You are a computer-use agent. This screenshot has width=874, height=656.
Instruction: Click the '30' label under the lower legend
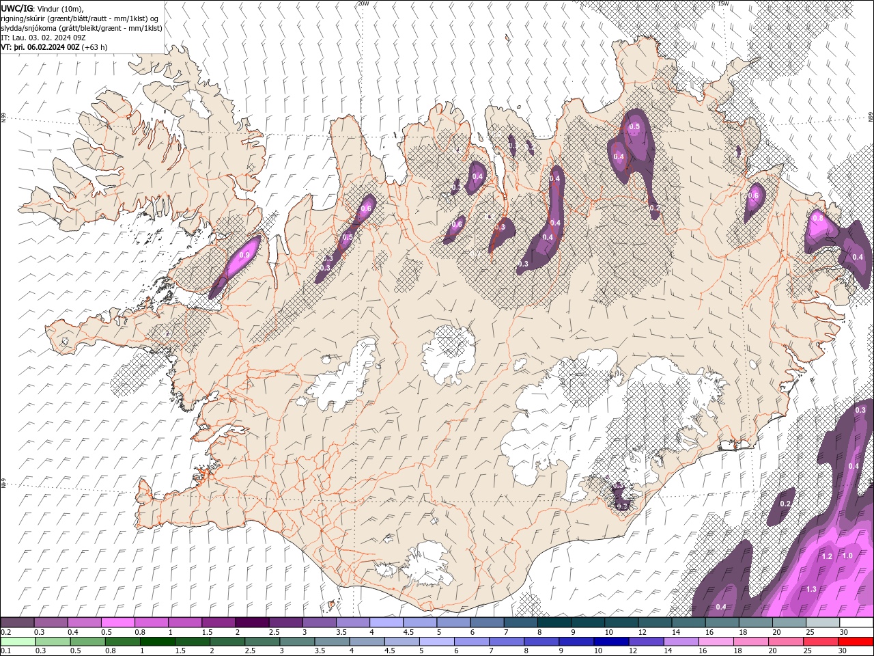point(844,651)
